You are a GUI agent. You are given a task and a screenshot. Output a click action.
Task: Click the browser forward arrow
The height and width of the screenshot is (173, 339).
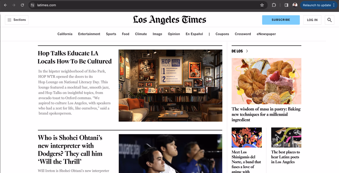coord(14,5)
